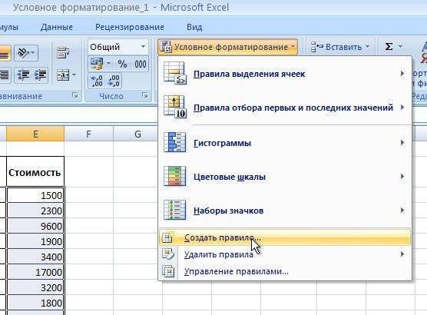Image resolution: width=427 pixels, height=315 pixels.
Task: Click the Управление правилами icon
Action: click(x=168, y=271)
